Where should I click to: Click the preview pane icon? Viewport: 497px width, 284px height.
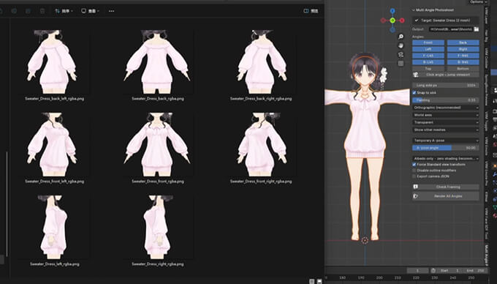(311, 11)
